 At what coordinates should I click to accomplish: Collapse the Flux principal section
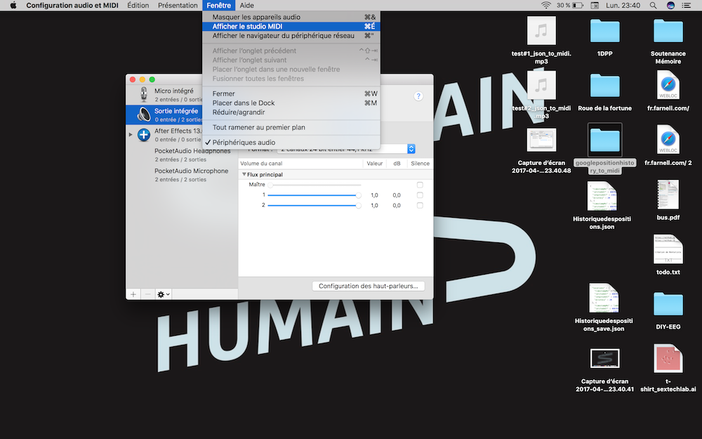(x=244, y=174)
